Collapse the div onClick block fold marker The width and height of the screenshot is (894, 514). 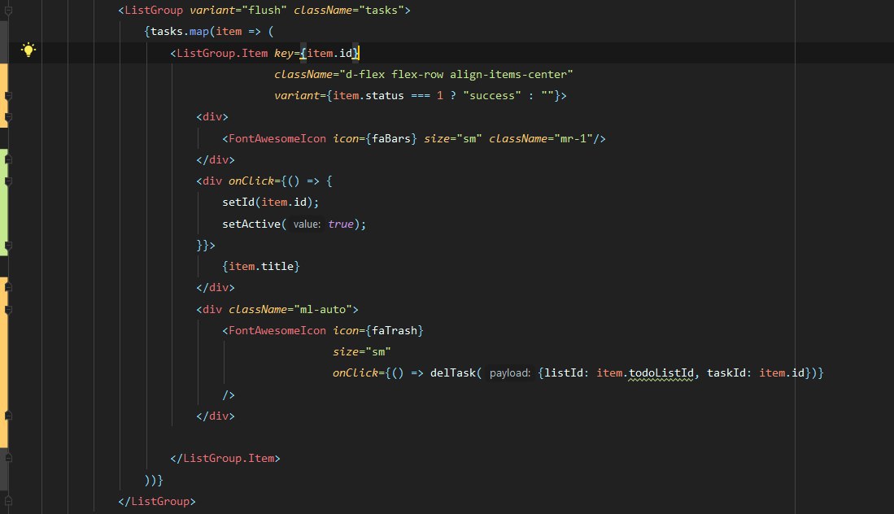tap(8, 181)
